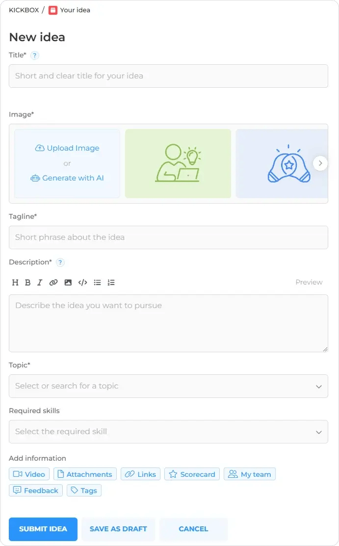Focus the Tagline input field

pyautogui.click(x=168, y=237)
